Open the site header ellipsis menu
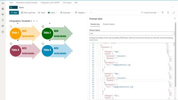The width and height of the screenshot is (178, 100). [x=172, y=7]
